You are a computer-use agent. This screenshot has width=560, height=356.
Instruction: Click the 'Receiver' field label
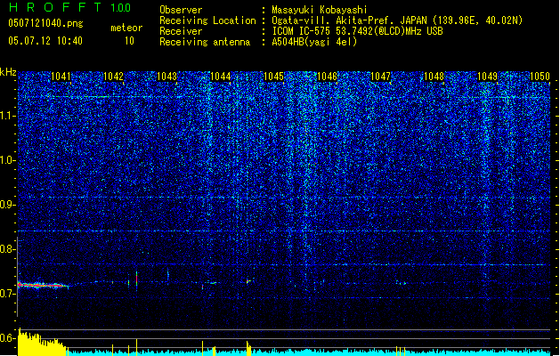click(x=181, y=31)
